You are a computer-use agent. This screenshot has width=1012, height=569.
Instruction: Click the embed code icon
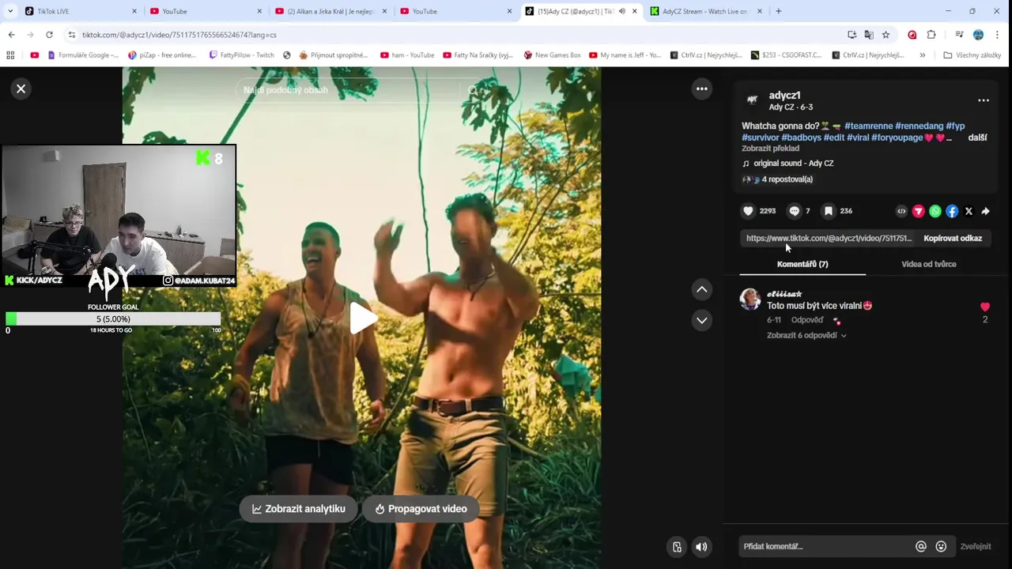click(x=901, y=211)
